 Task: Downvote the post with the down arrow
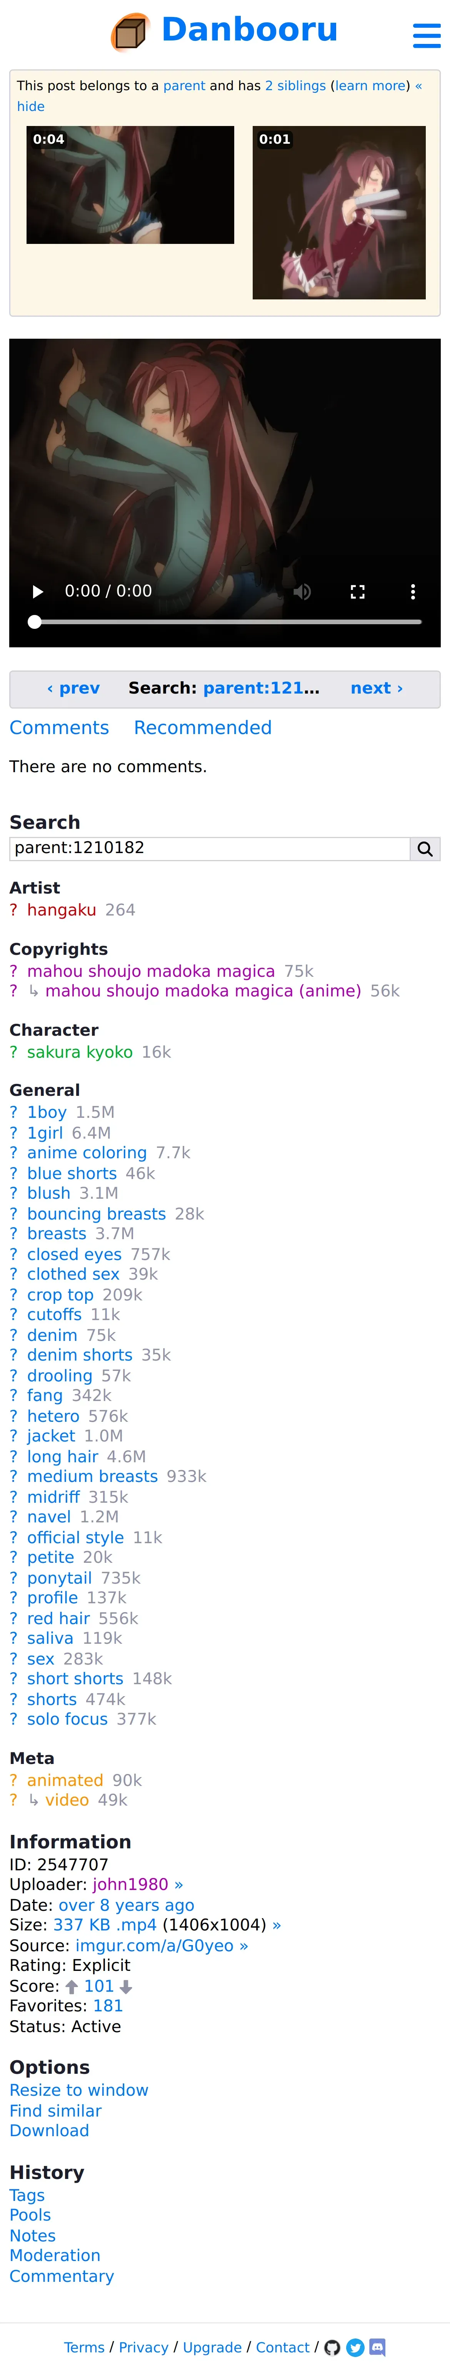pos(126,1986)
